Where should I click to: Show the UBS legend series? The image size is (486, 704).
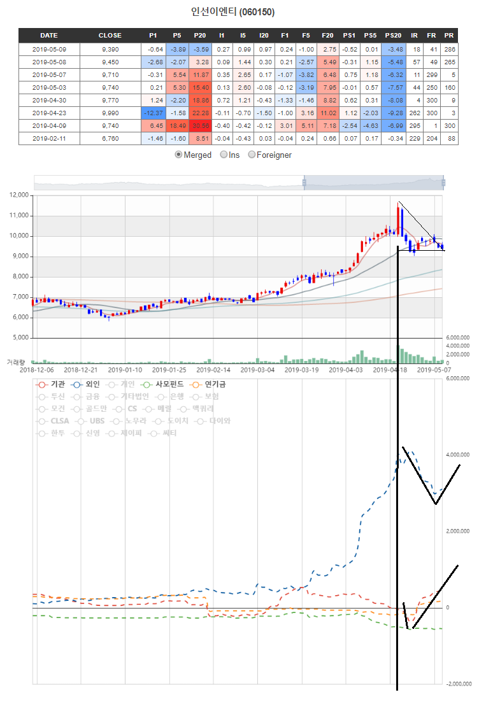(90, 421)
